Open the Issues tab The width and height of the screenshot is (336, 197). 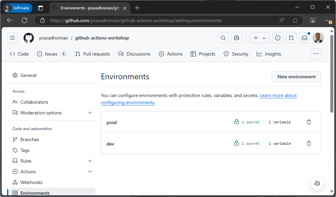[x=48, y=54]
